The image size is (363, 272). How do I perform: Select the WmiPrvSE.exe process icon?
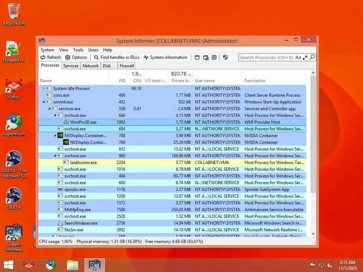[66, 122]
